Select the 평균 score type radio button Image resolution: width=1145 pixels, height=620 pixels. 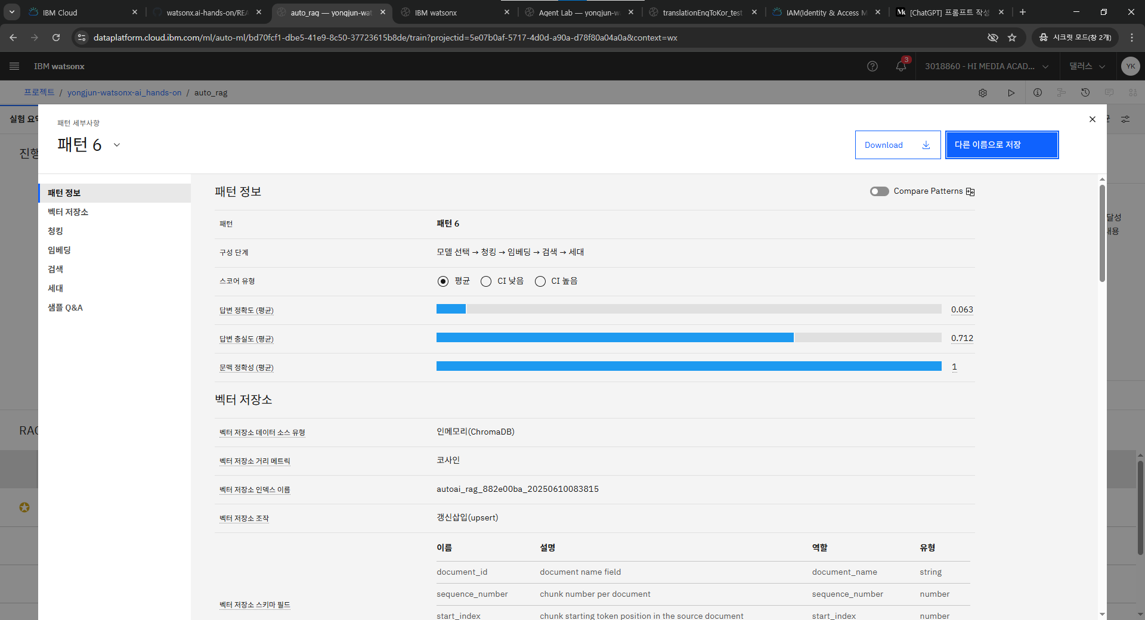pyautogui.click(x=442, y=281)
